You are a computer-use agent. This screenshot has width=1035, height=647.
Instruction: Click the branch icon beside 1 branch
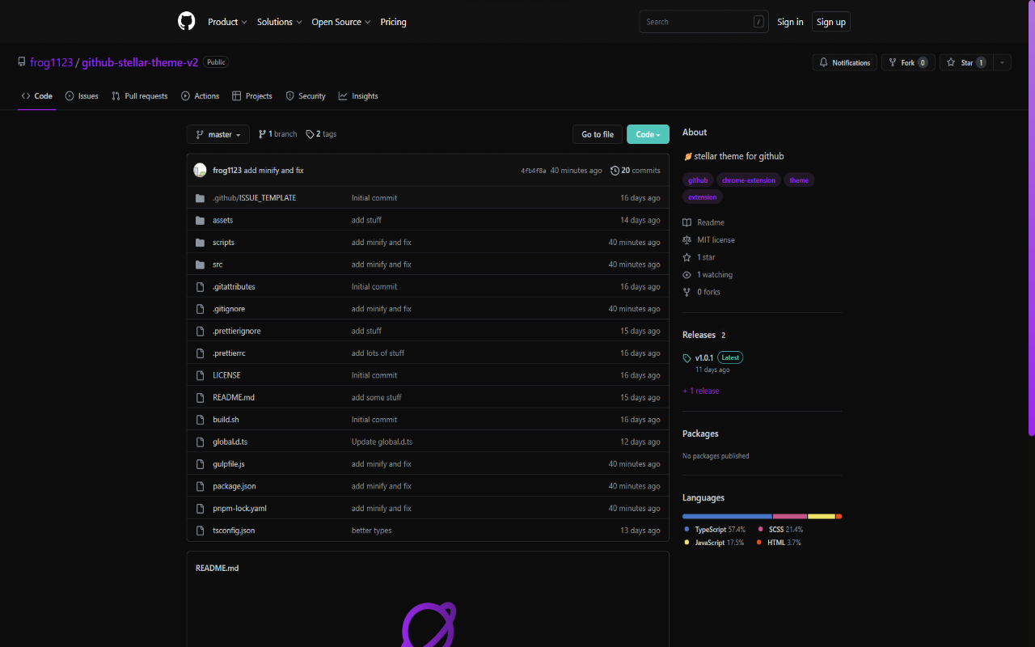[x=262, y=134]
